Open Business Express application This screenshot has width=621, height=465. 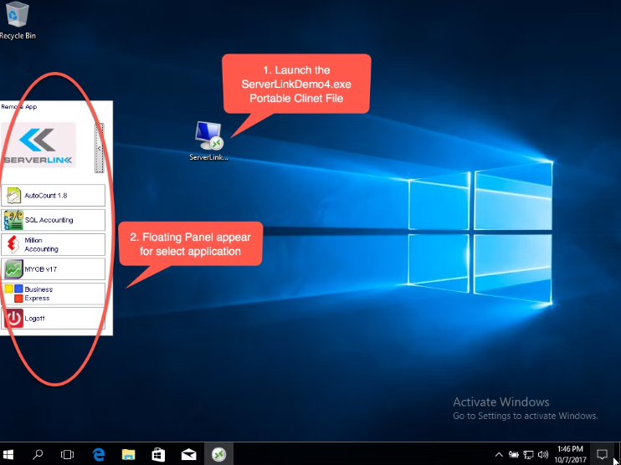click(53, 294)
